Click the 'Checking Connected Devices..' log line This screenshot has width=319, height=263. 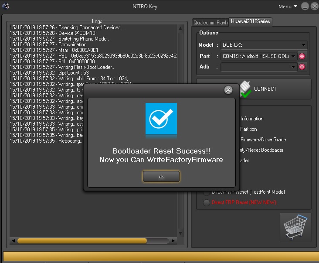[66, 27]
